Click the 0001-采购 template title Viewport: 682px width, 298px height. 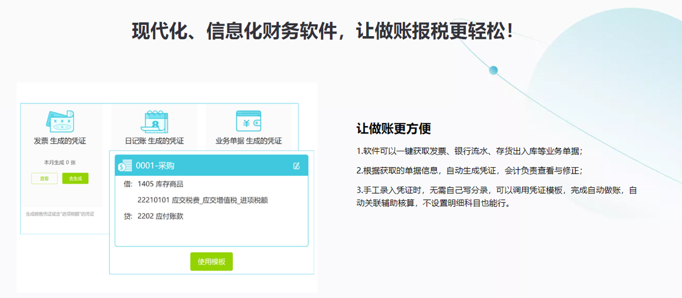click(x=155, y=166)
